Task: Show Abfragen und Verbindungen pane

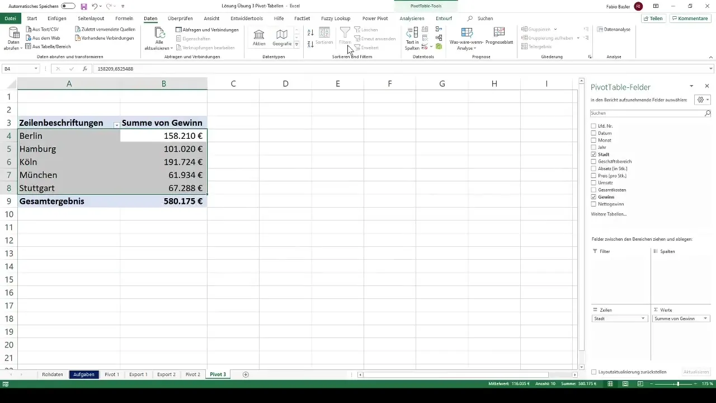Action: pos(207,30)
